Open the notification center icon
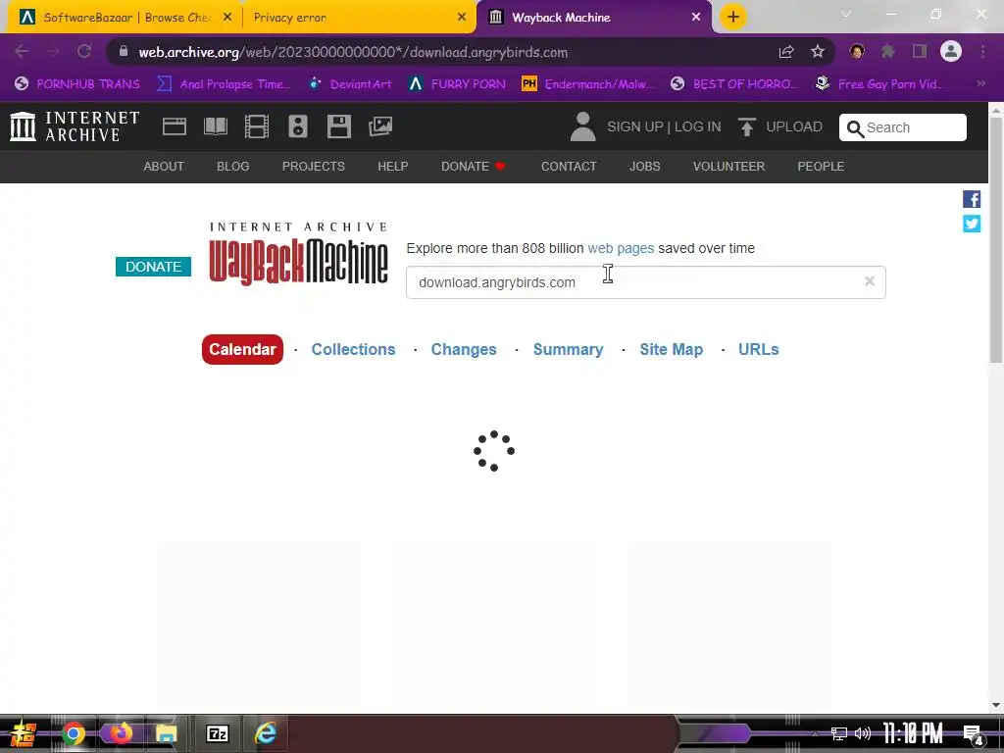Viewport: 1004px width, 753px height. tap(973, 733)
